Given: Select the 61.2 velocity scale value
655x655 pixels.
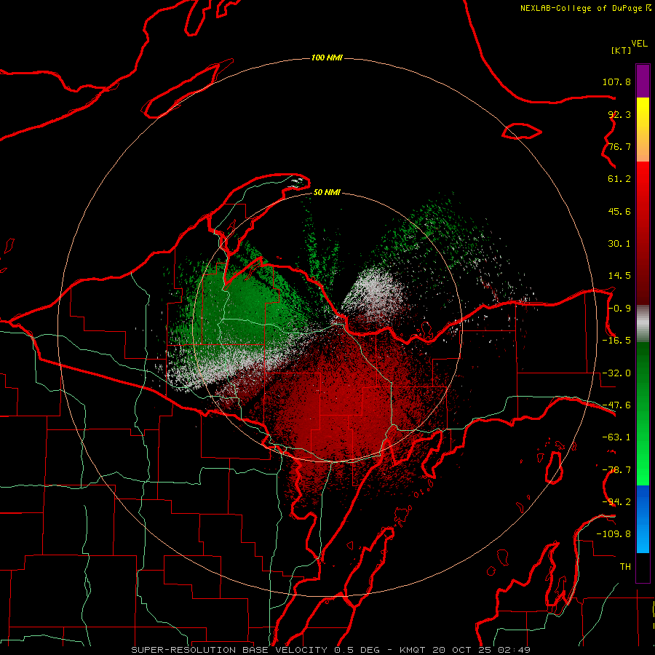Looking at the screenshot, I should (619, 179).
